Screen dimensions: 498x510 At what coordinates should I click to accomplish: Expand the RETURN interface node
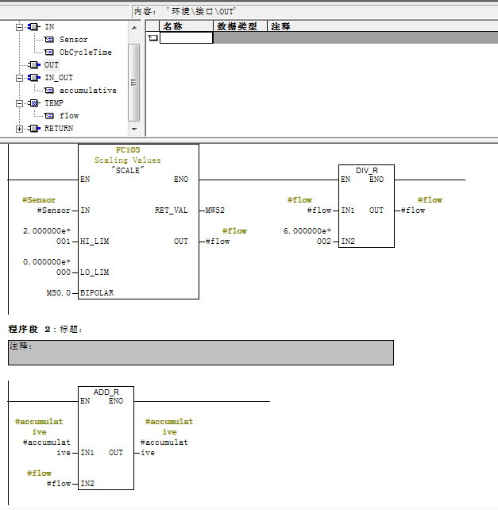[x=20, y=129]
